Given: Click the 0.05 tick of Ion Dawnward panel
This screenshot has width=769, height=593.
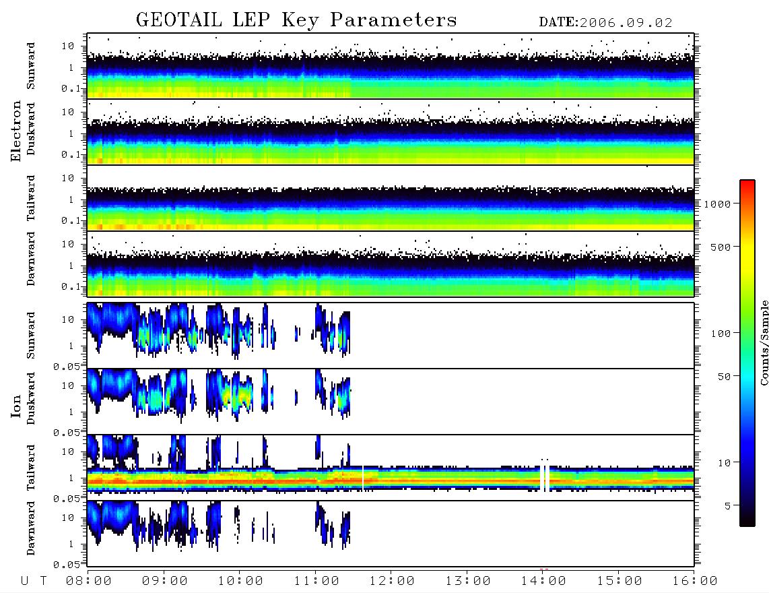Looking at the screenshot, I should pyautogui.click(x=66, y=565).
